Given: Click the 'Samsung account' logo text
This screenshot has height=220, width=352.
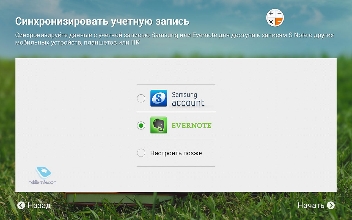Looking at the screenshot, I should [x=188, y=99].
